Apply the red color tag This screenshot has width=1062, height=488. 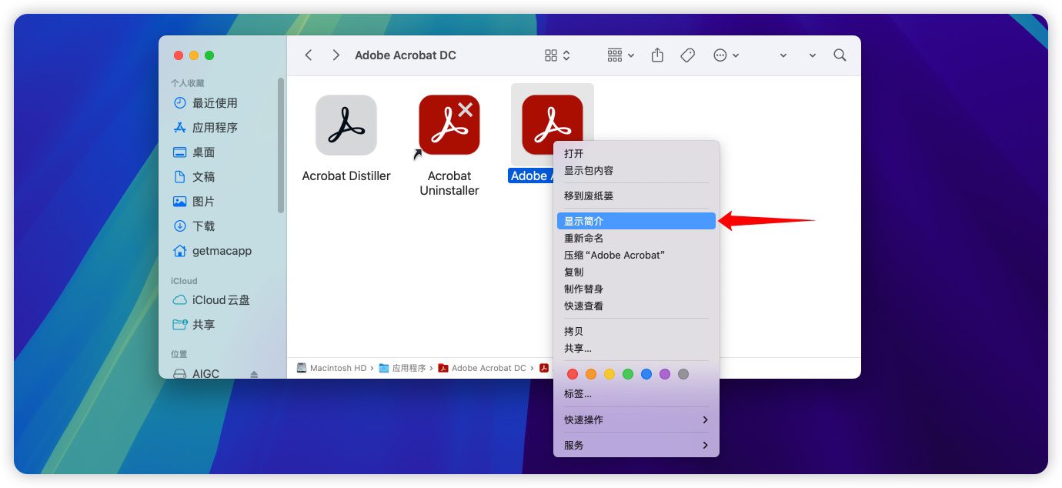pos(572,374)
